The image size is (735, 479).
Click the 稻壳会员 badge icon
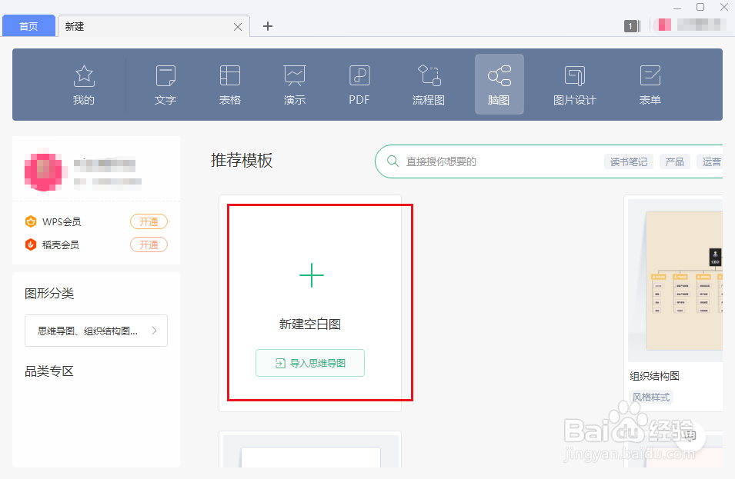31,244
